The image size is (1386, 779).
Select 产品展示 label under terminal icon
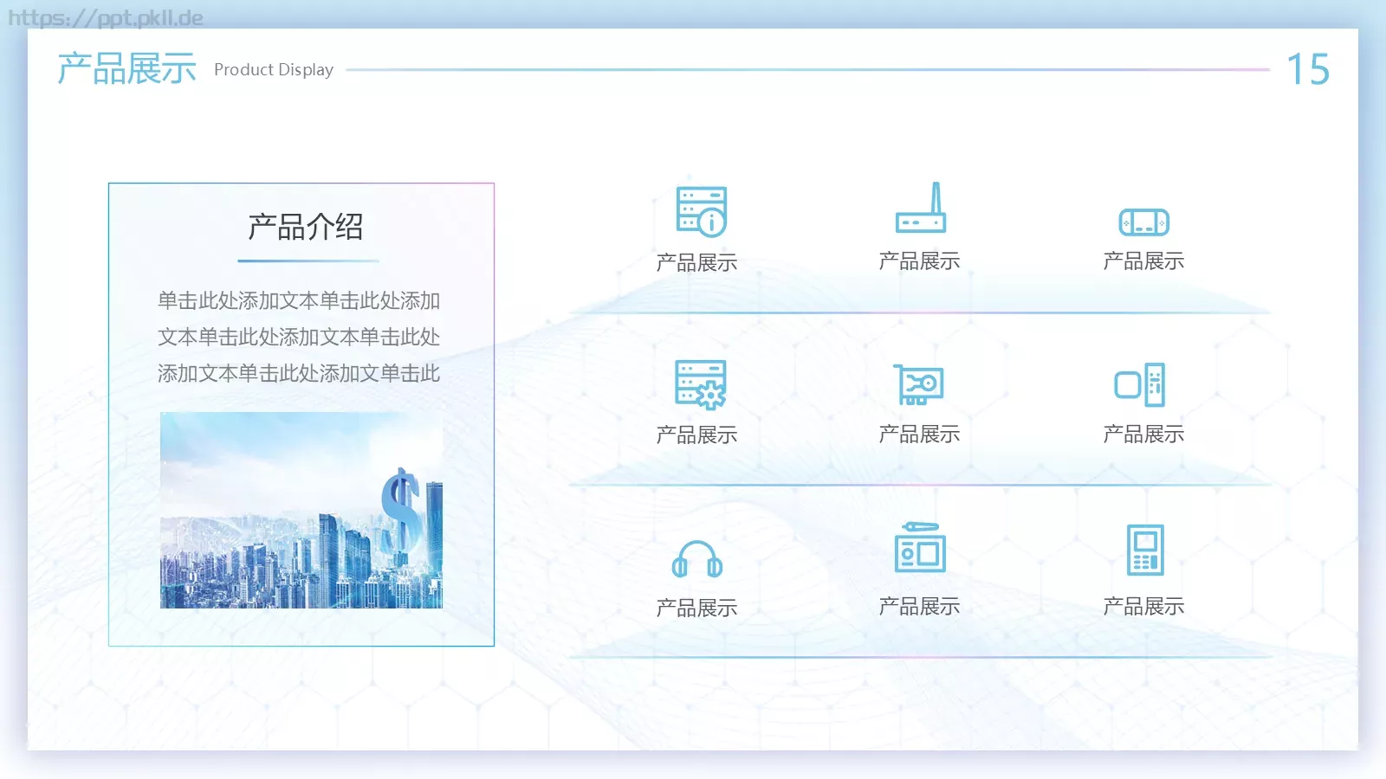tap(1143, 606)
